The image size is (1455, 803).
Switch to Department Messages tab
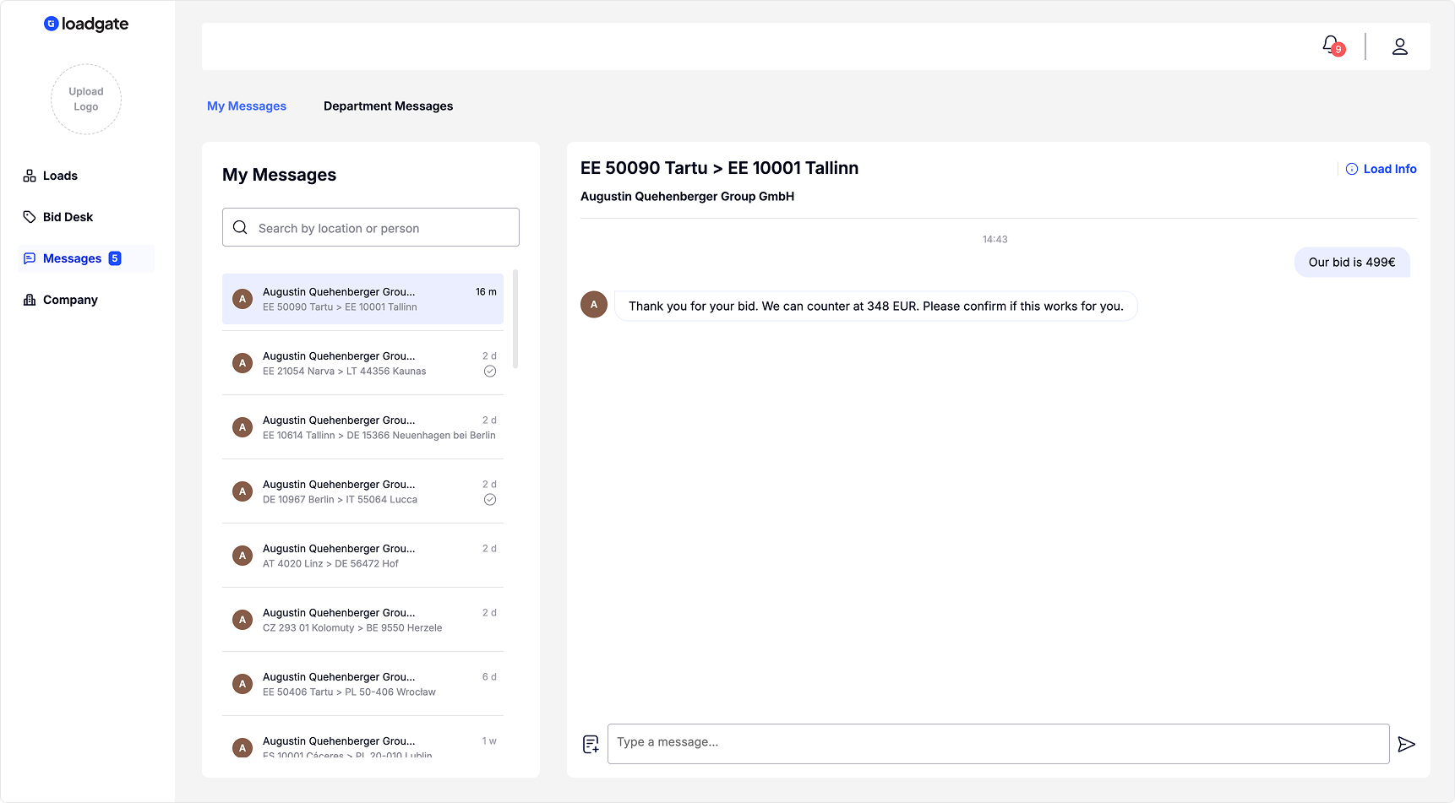point(388,106)
